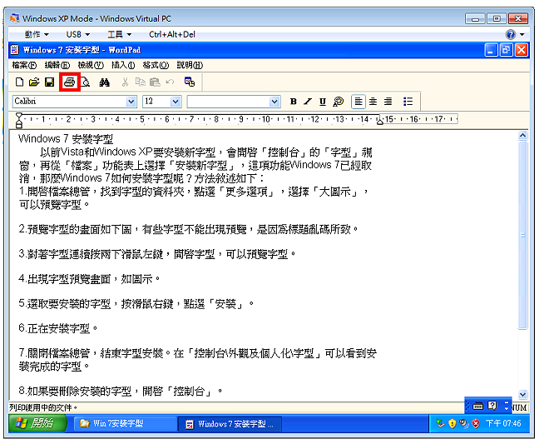The height and width of the screenshot is (444, 539).
Task: Click the language bar help icon
Action: [x=492, y=406]
